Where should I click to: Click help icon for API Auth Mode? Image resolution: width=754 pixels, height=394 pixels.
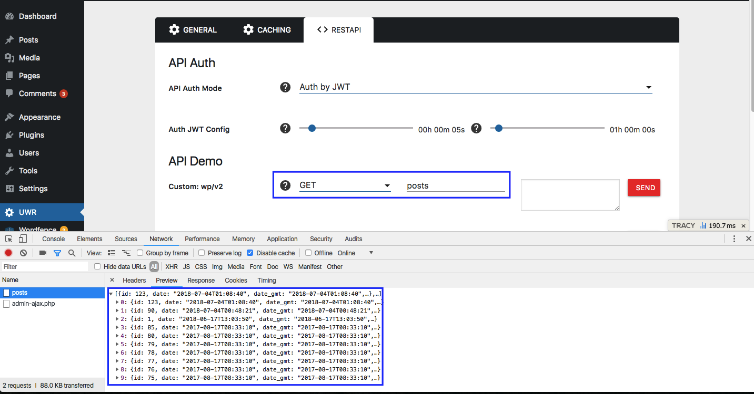pyautogui.click(x=285, y=87)
